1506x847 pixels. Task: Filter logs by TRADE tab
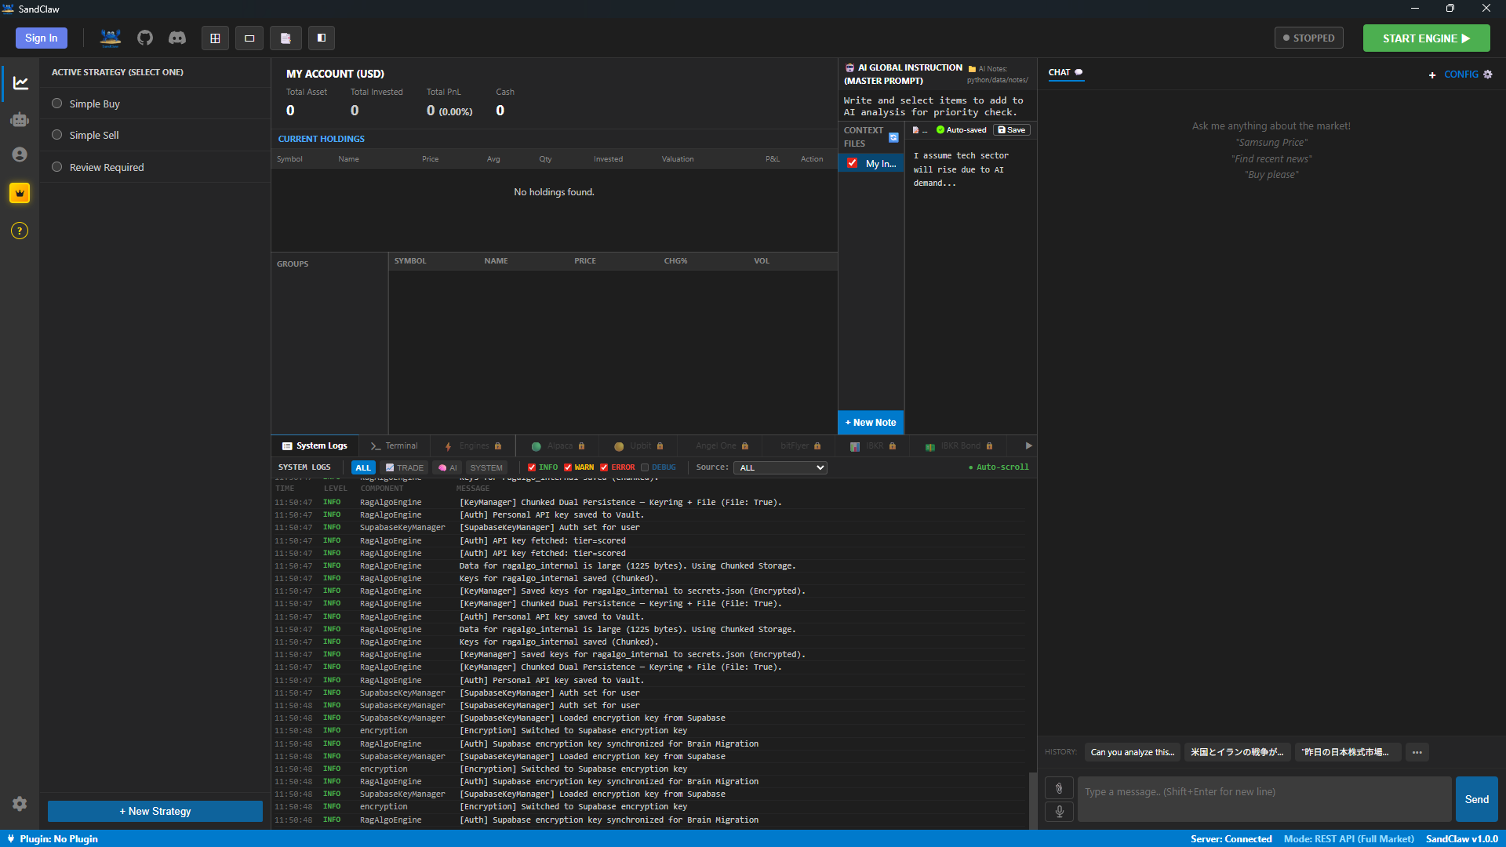coord(404,467)
